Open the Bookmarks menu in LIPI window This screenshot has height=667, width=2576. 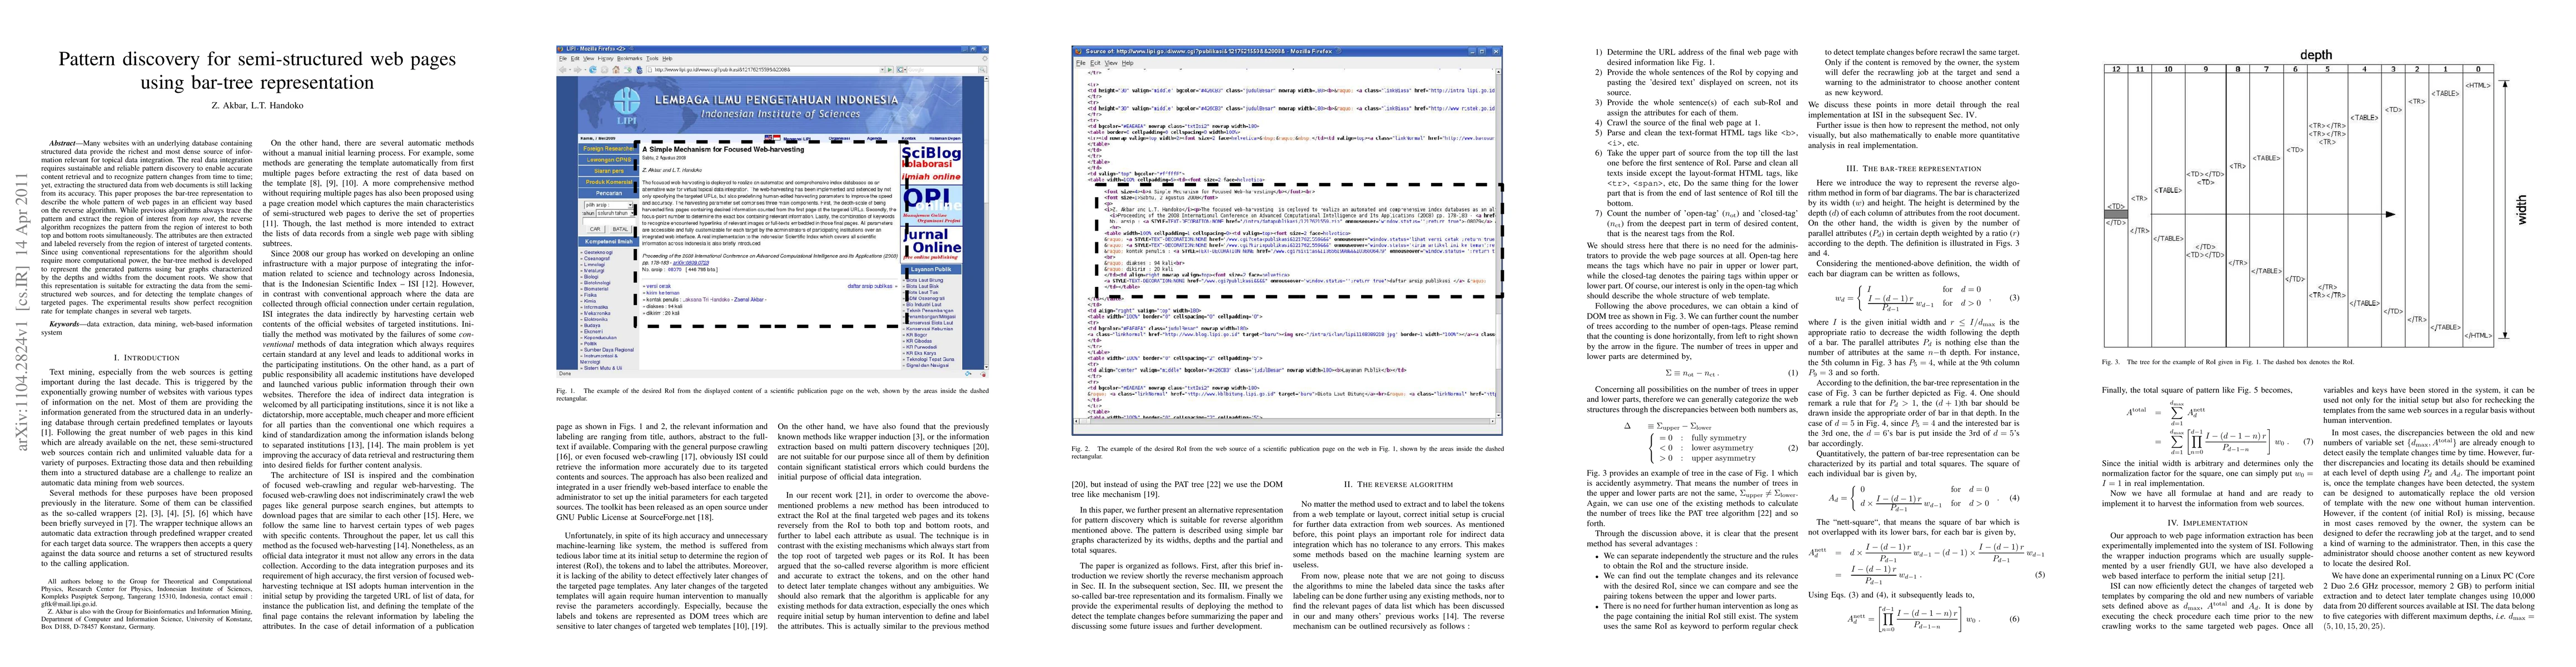(630, 59)
